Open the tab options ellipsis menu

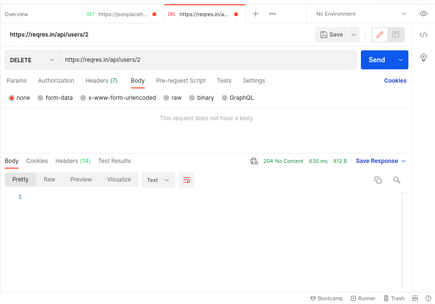coord(273,14)
